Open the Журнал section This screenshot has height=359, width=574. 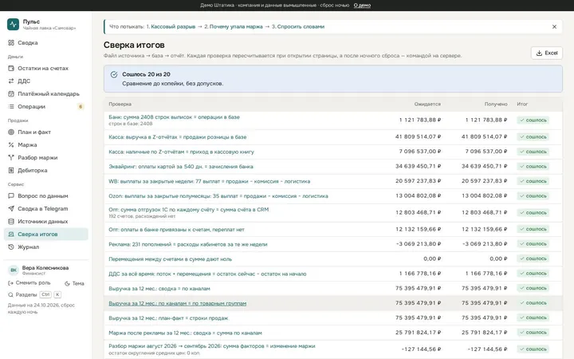point(45,247)
